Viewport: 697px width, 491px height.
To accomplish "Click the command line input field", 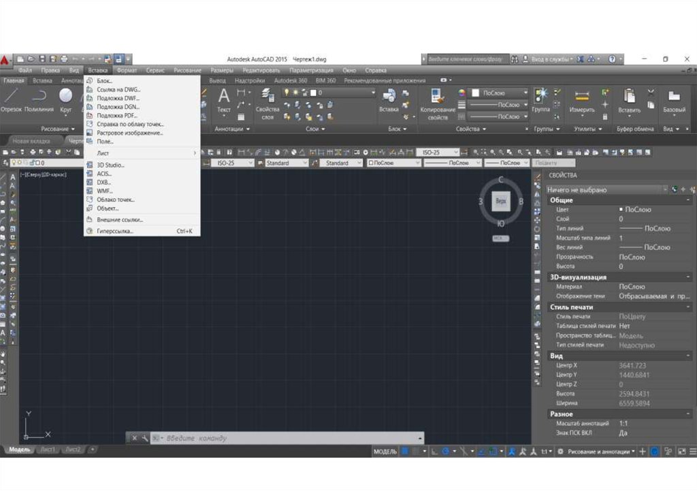I will point(286,438).
